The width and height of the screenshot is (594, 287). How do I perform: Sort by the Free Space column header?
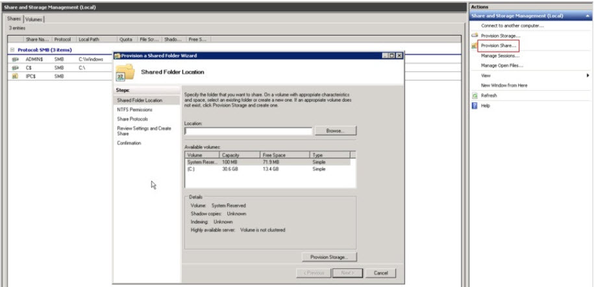(285, 155)
